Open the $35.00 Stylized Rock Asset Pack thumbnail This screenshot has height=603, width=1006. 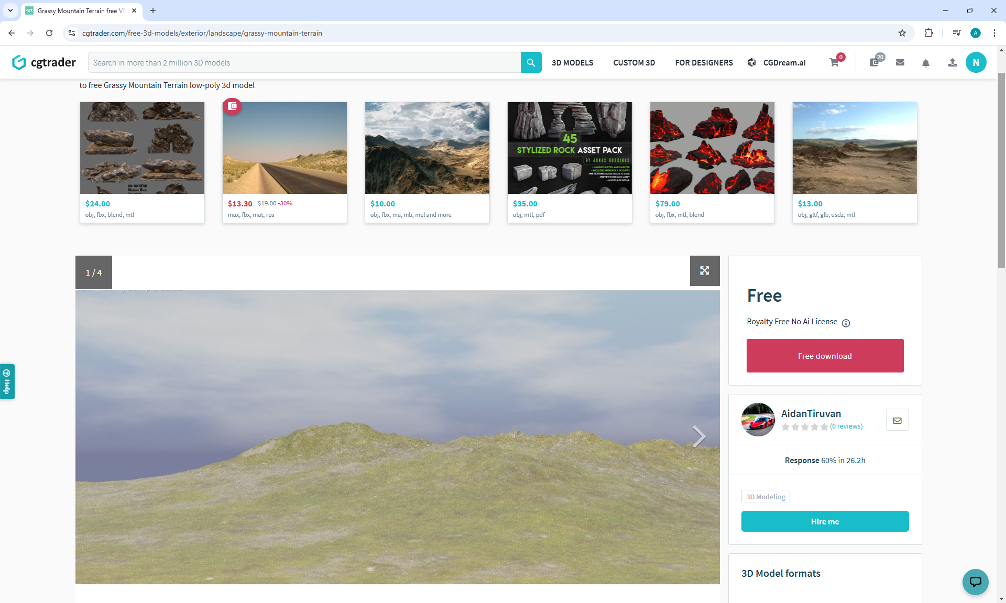tap(570, 148)
